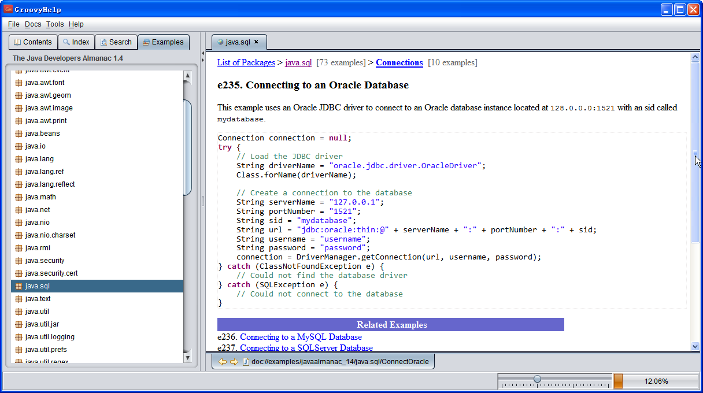The height and width of the screenshot is (393, 703).
Task: Open Connecting to a MySQL Database example
Action: (301, 337)
